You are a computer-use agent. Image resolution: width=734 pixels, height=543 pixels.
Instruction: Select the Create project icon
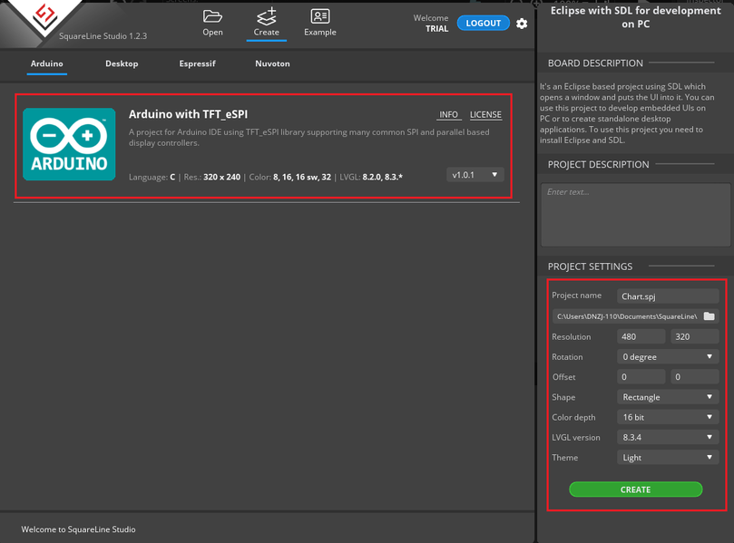267,23
